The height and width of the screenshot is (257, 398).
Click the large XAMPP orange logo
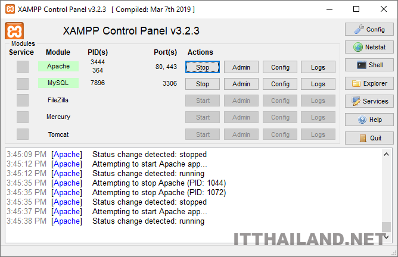click(x=14, y=31)
